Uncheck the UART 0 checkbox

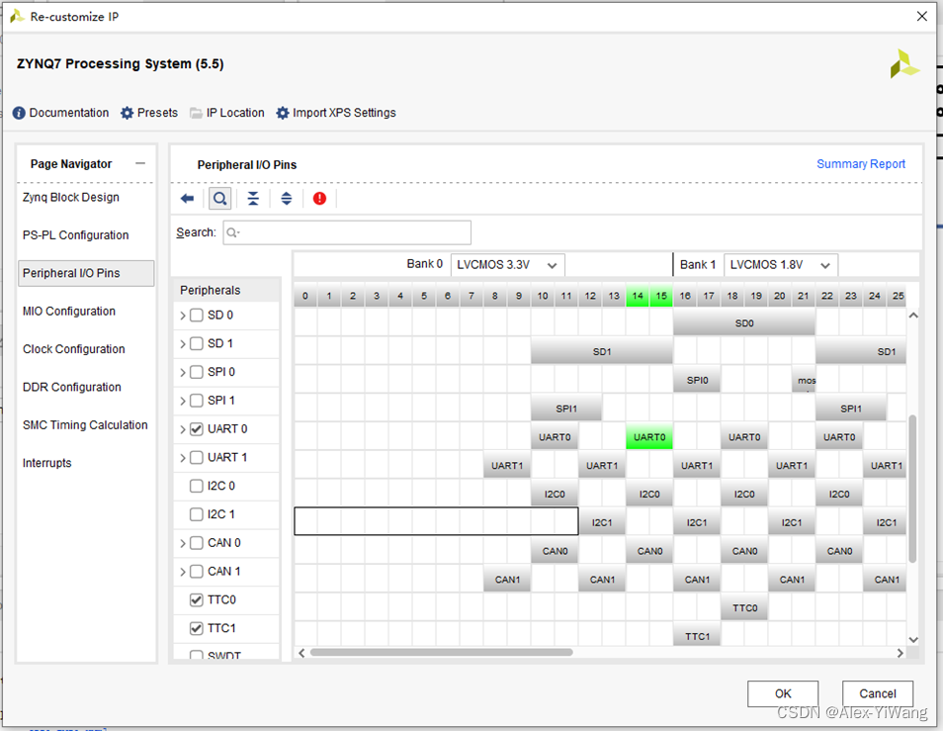(196, 429)
